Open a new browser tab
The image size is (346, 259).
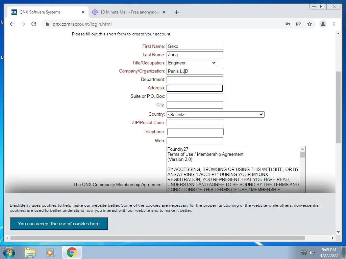[x=176, y=12]
